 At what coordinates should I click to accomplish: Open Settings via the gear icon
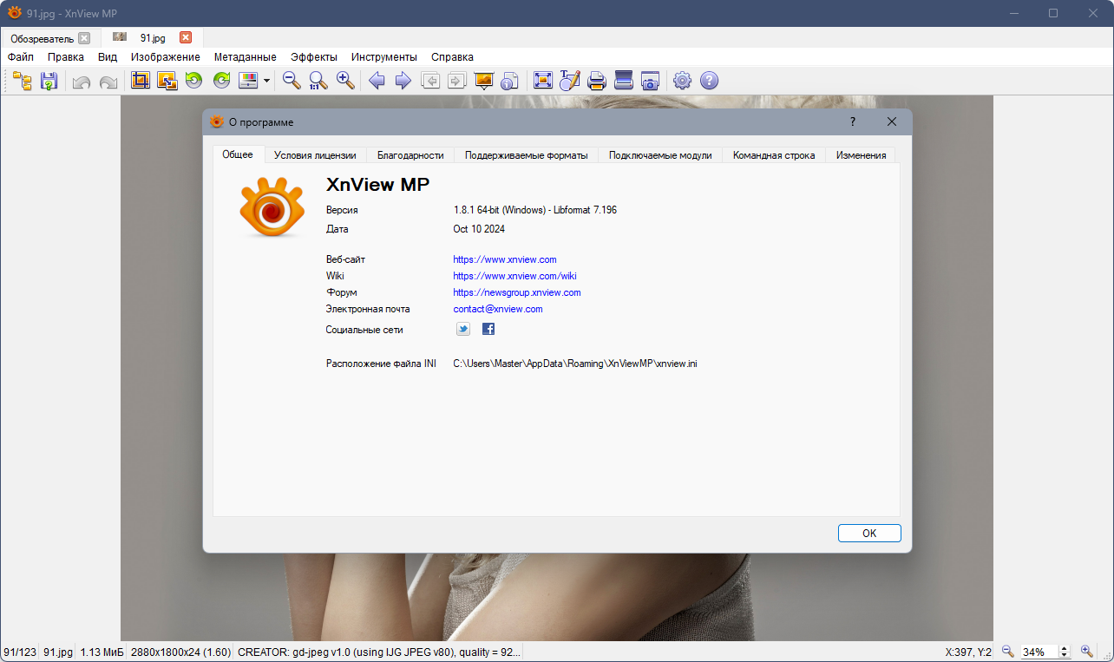pos(683,81)
